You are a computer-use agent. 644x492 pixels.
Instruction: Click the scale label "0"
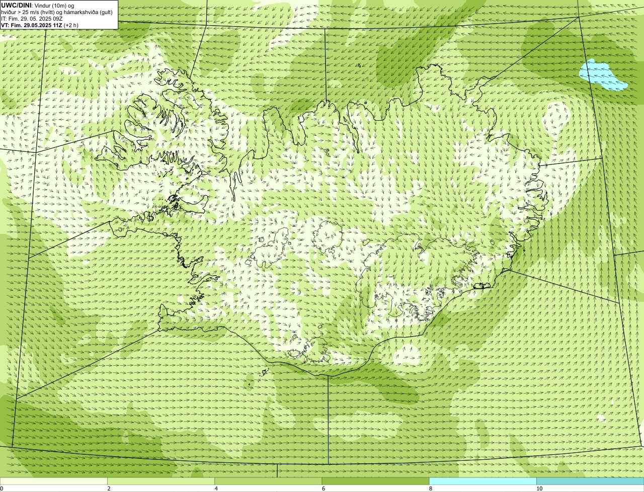(2, 488)
